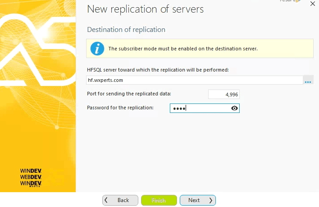Image resolution: width=319 pixels, height=207 pixels.
Task: Click the 'New replication of servers' title
Action: pyautogui.click(x=145, y=9)
